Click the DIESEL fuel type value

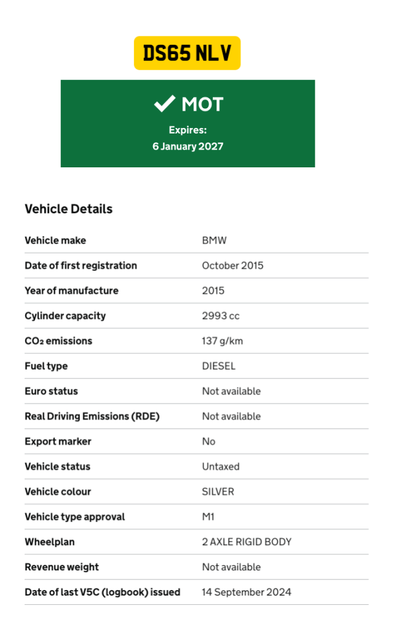point(218,366)
